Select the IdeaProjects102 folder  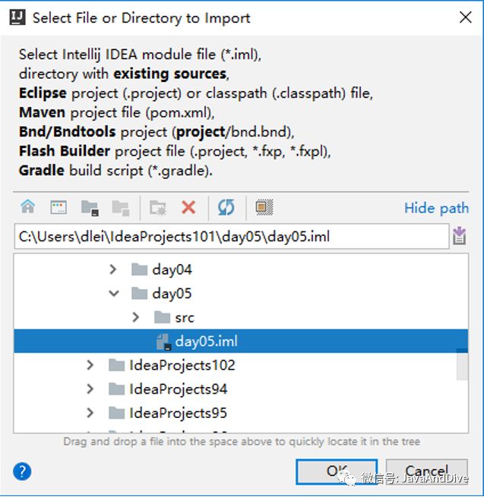coord(182,365)
